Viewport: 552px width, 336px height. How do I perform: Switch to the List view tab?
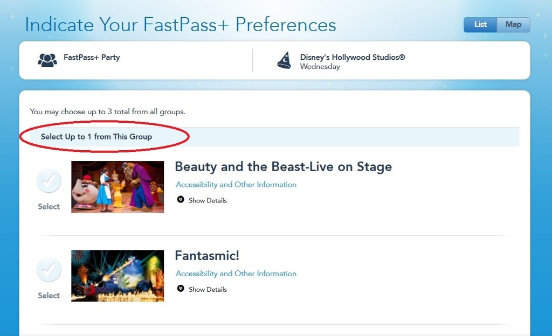(480, 25)
